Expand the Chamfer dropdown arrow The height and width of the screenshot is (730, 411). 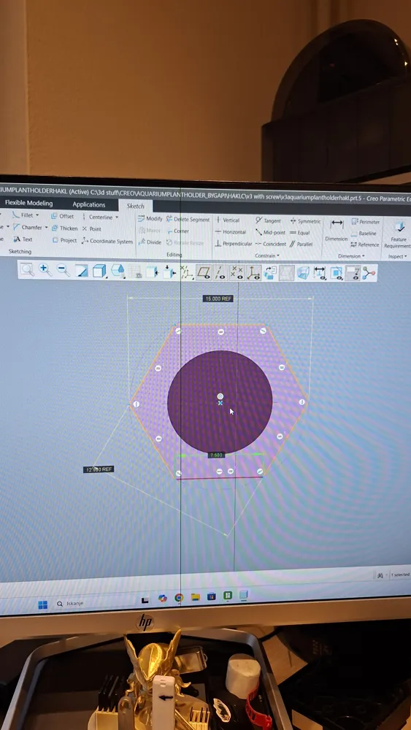47,228
